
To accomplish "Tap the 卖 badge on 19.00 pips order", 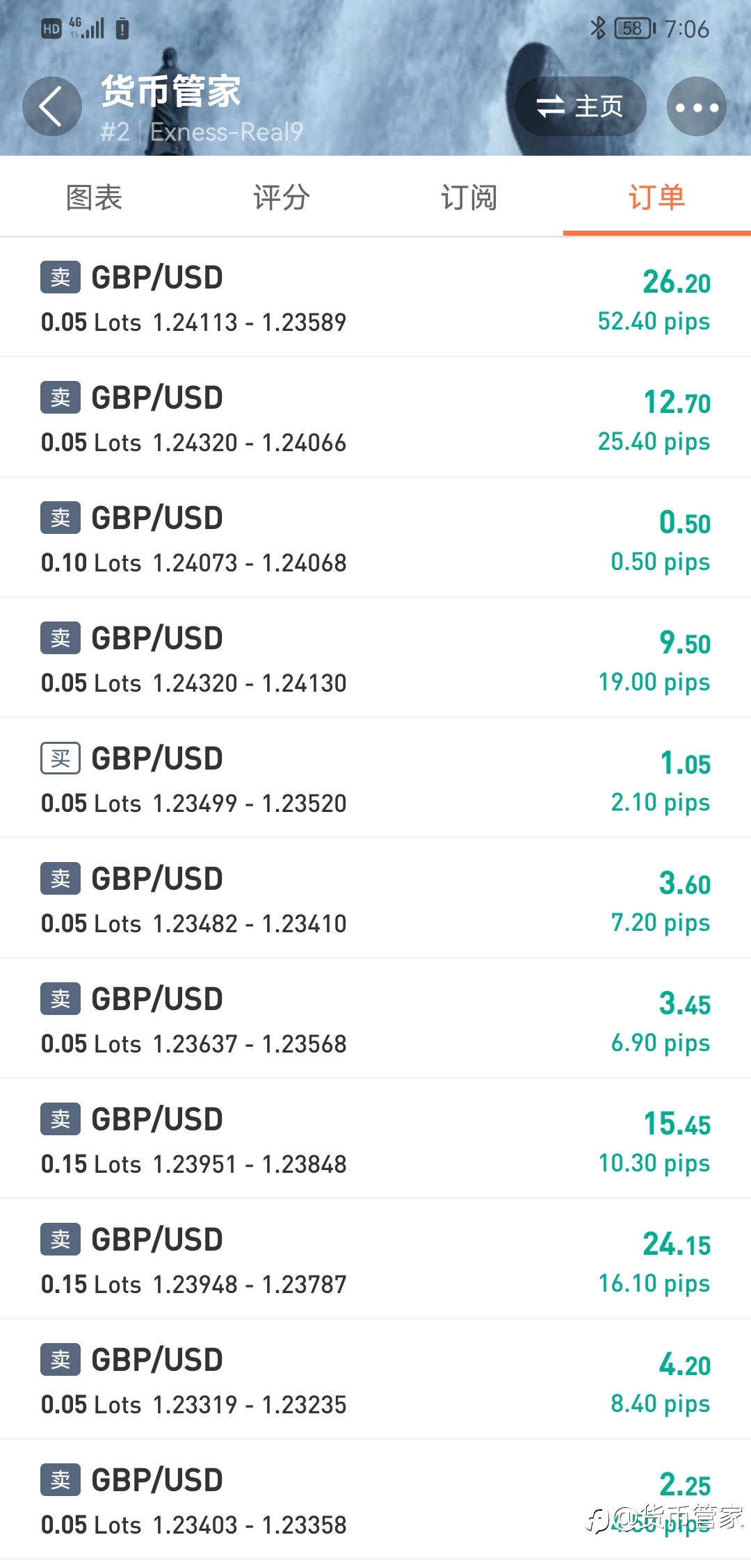I will click(60, 638).
